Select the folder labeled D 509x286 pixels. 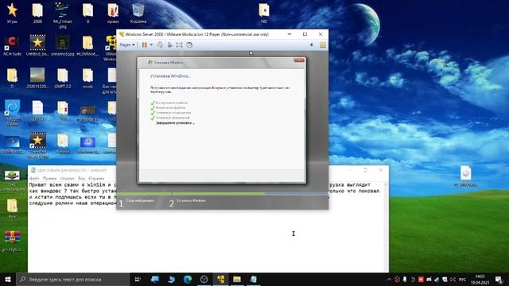[x=12, y=78]
